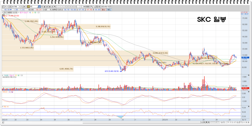Choose the 1 interval button
This screenshot has height=126, width=252.
(58, 7)
